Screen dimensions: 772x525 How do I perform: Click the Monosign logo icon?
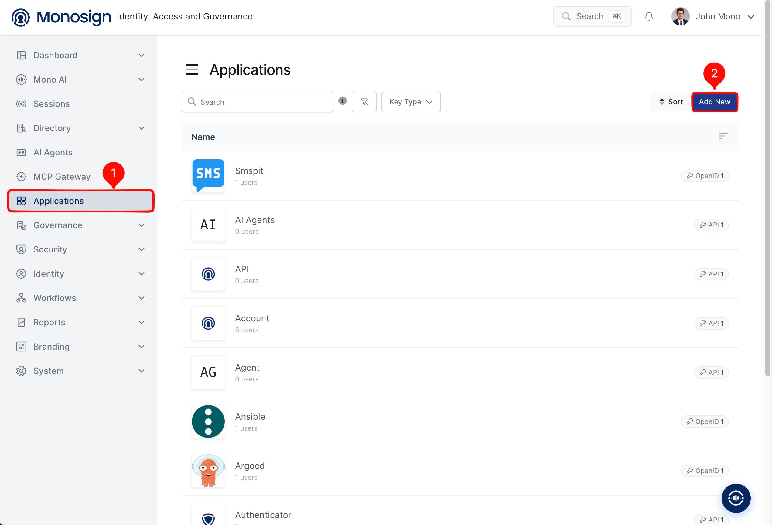click(x=21, y=17)
